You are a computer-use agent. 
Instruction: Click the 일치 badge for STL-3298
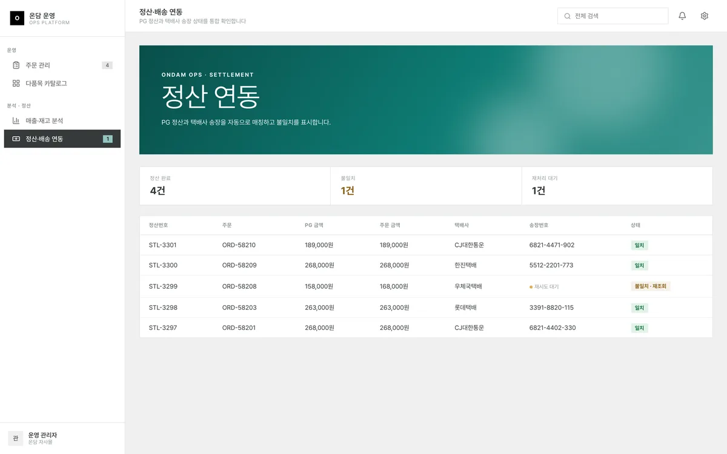[639, 308]
